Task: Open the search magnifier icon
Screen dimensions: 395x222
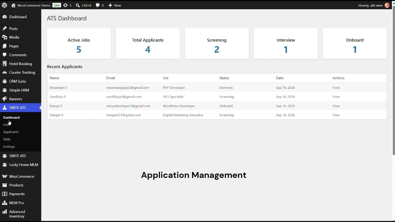Action: [x=78, y=5]
